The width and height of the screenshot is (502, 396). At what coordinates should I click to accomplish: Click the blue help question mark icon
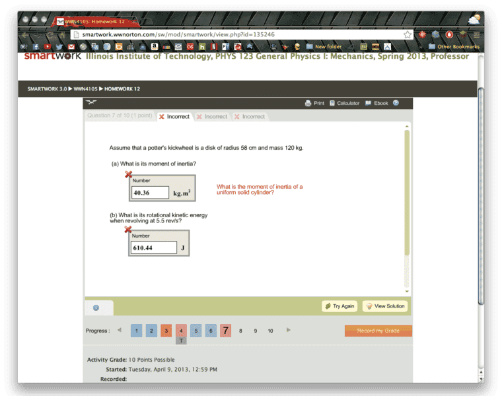[x=396, y=103]
